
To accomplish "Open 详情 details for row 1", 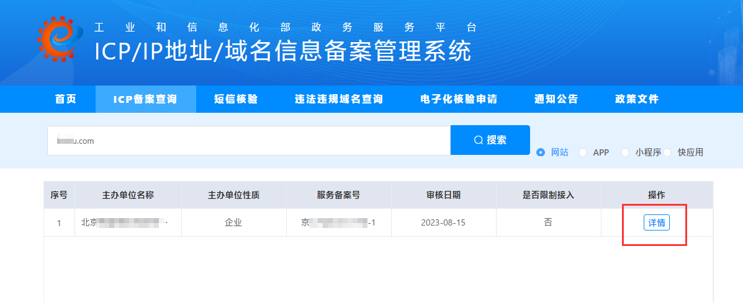I will [656, 222].
